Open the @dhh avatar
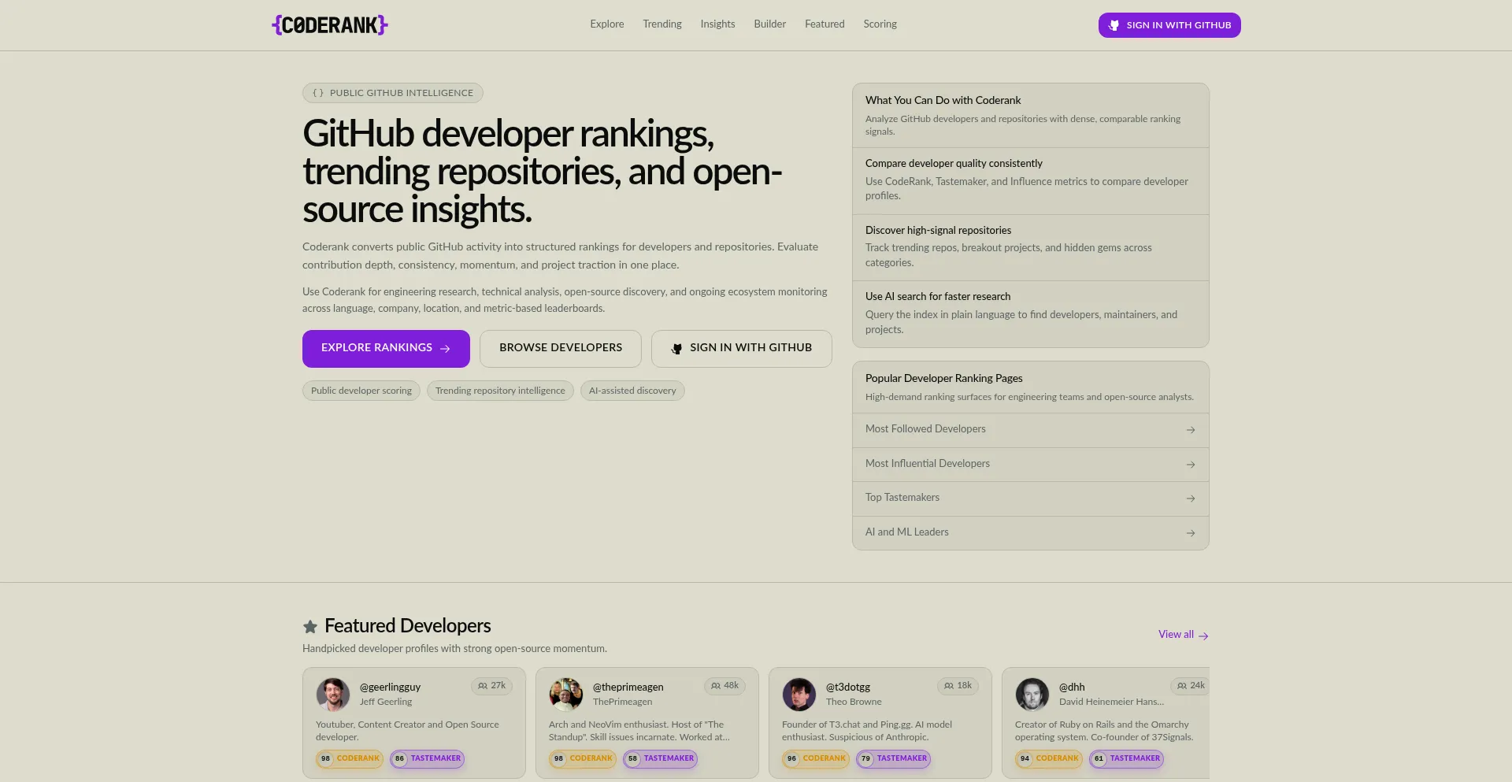1512x782 pixels. click(1032, 695)
